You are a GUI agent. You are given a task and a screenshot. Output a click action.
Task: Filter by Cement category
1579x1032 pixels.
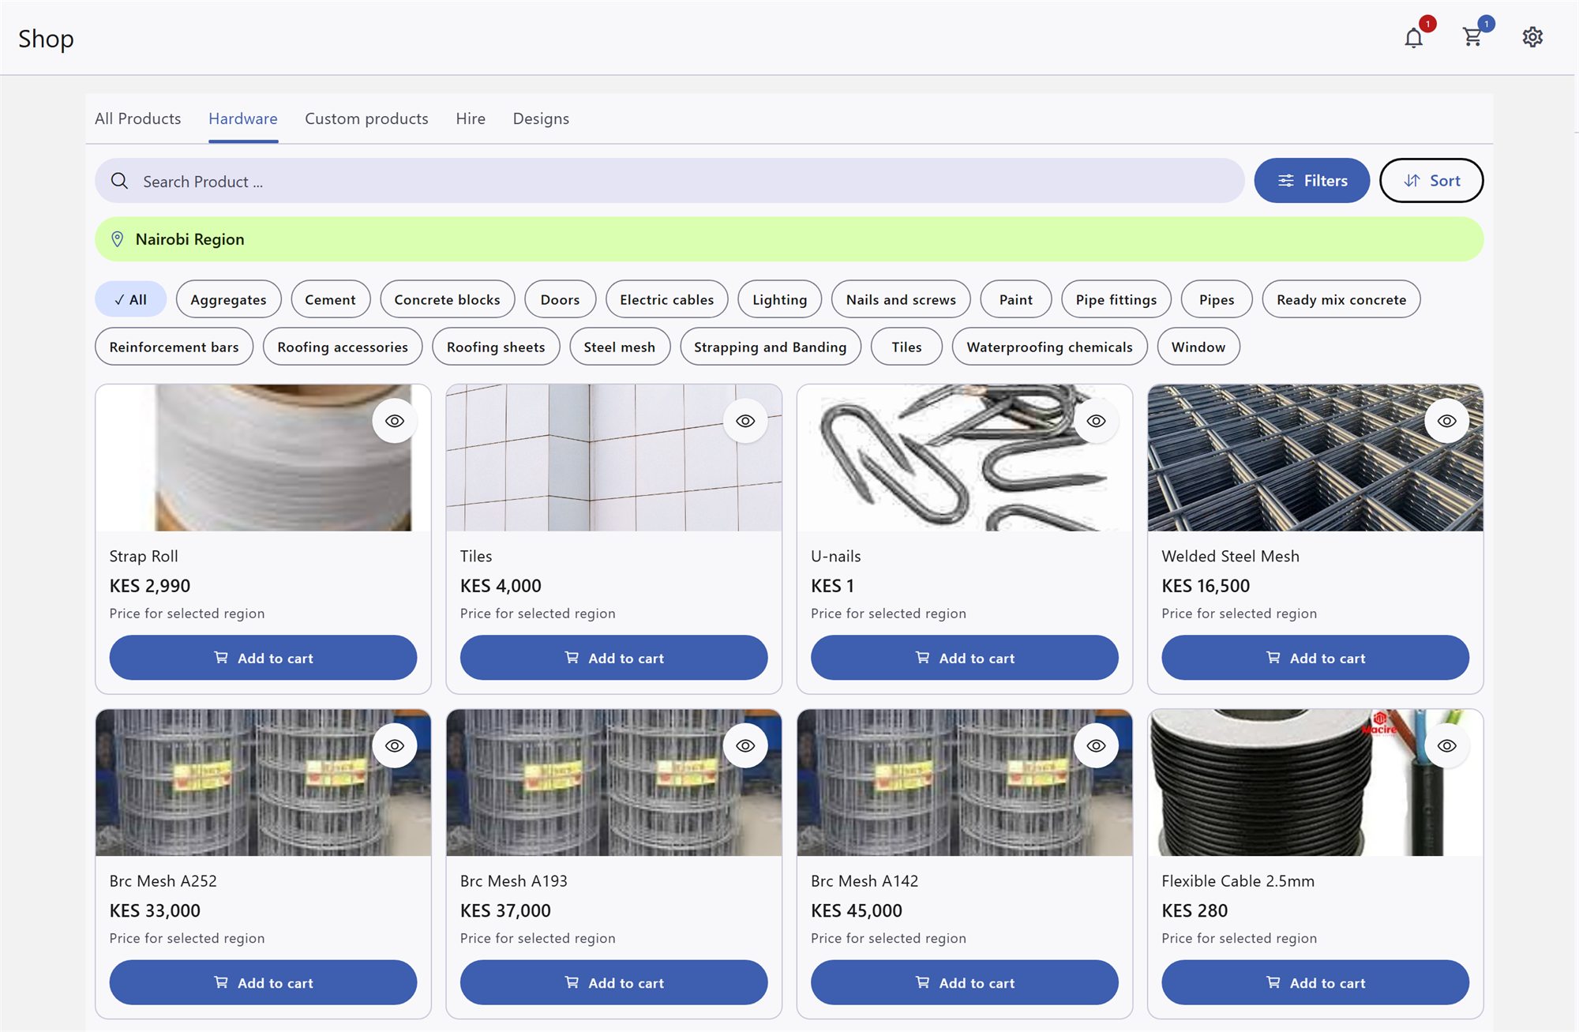pos(330,299)
